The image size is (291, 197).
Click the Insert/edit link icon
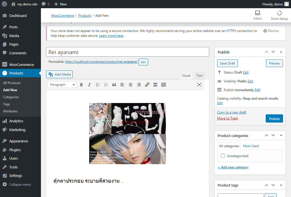147,85
